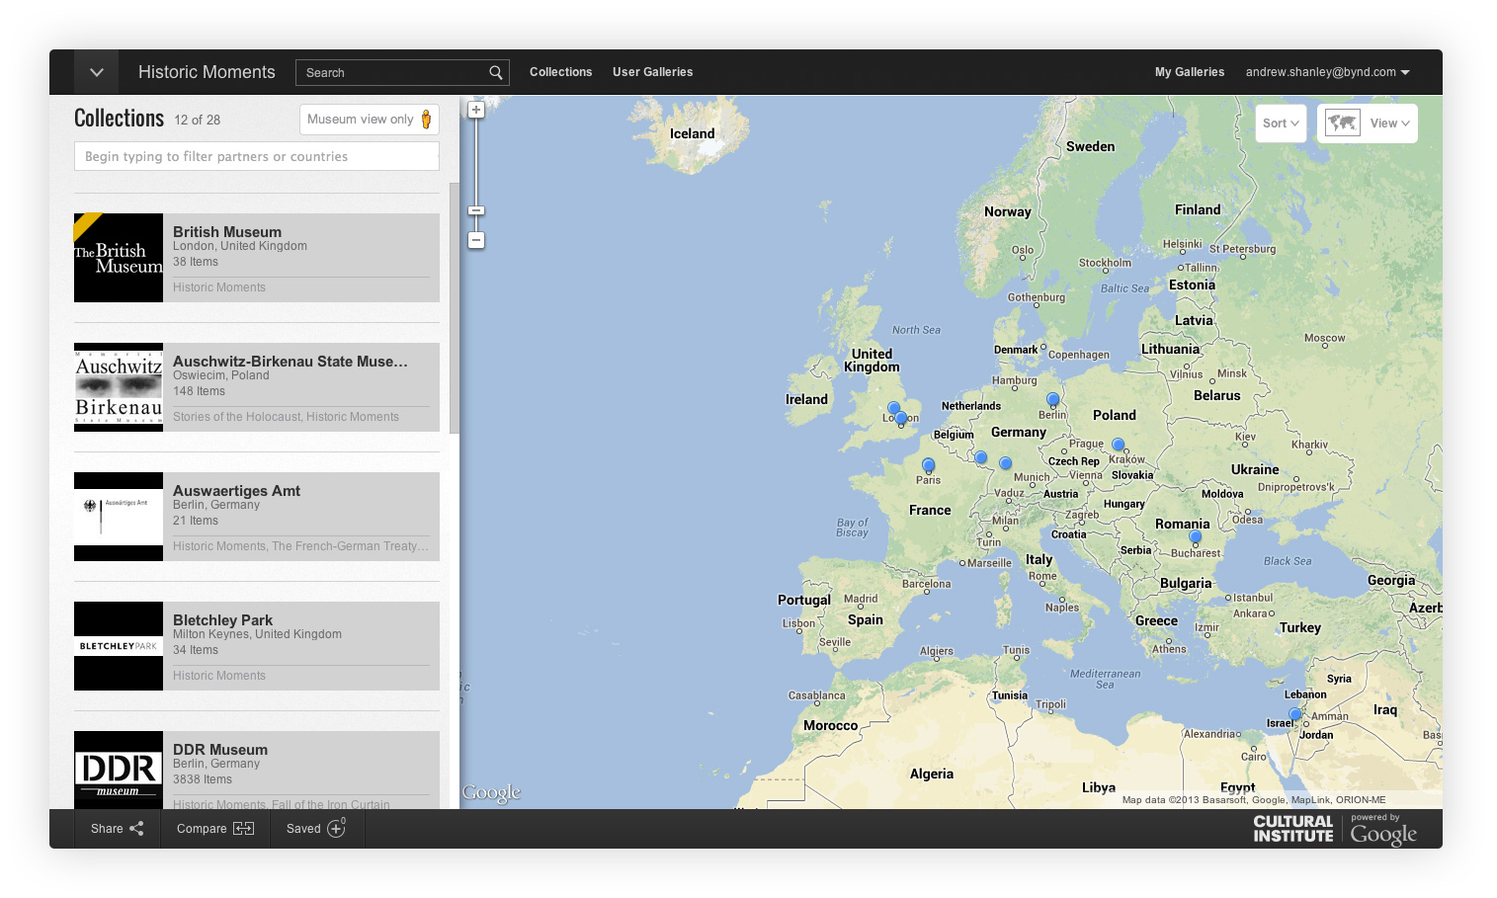
Task: Click the collections list scrollbar
Action: coord(455,308)
